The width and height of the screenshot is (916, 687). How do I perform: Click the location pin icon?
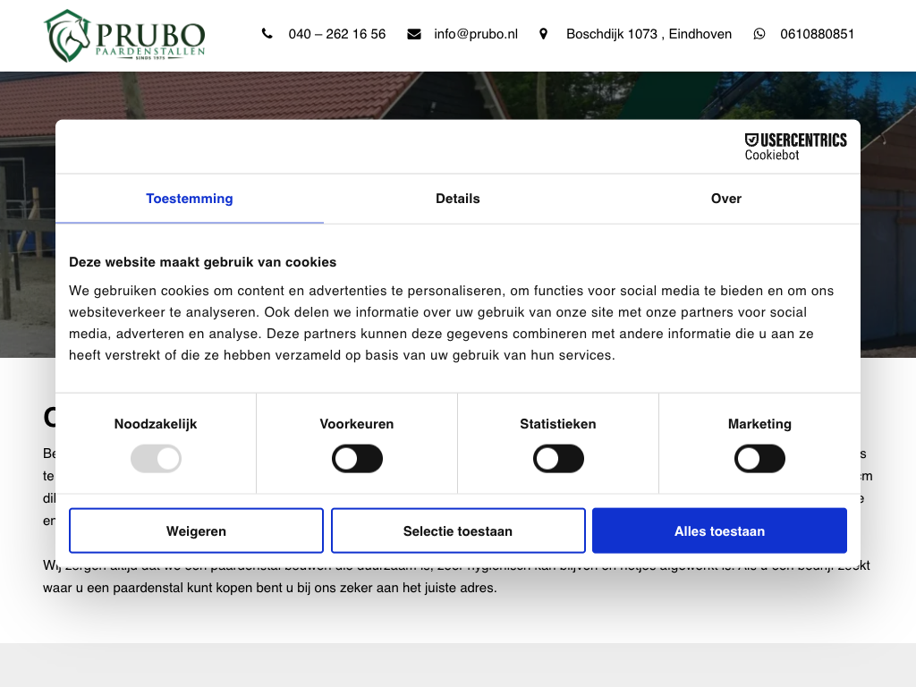tap(543, 34)
